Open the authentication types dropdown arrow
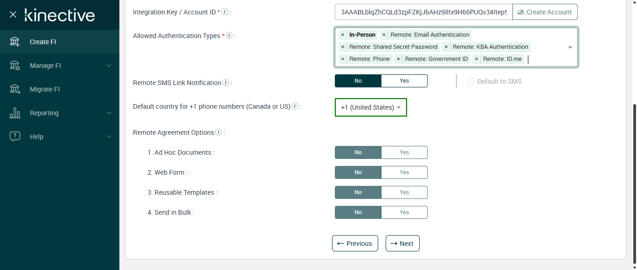This screenshot has width=637, height=270. [x=570, y=47]
